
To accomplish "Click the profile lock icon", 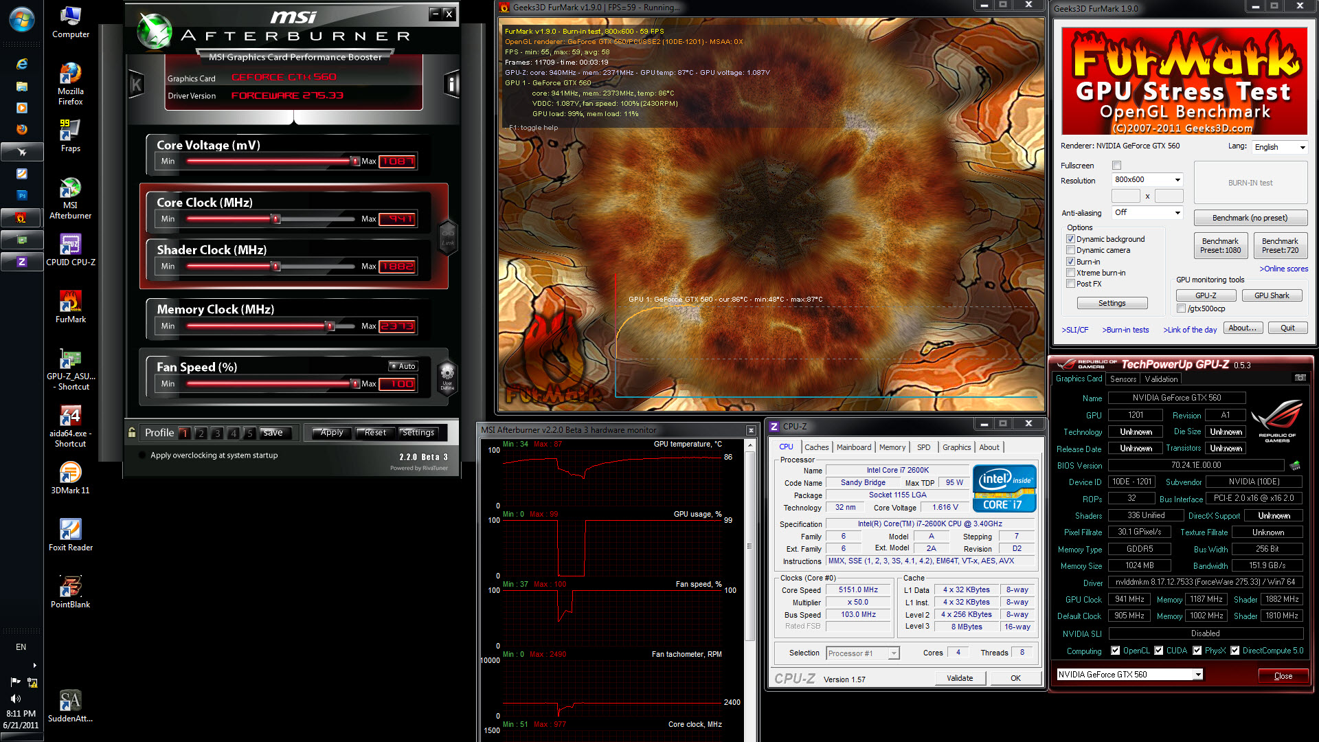I will [x=132, y=432].
